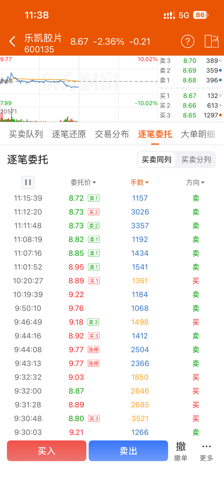Select the 11:08:19 order row

[x=112, y=239]
